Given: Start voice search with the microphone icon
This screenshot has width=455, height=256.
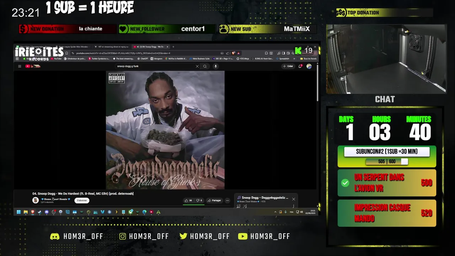Looking at the screenshot, I should (215, 66).
